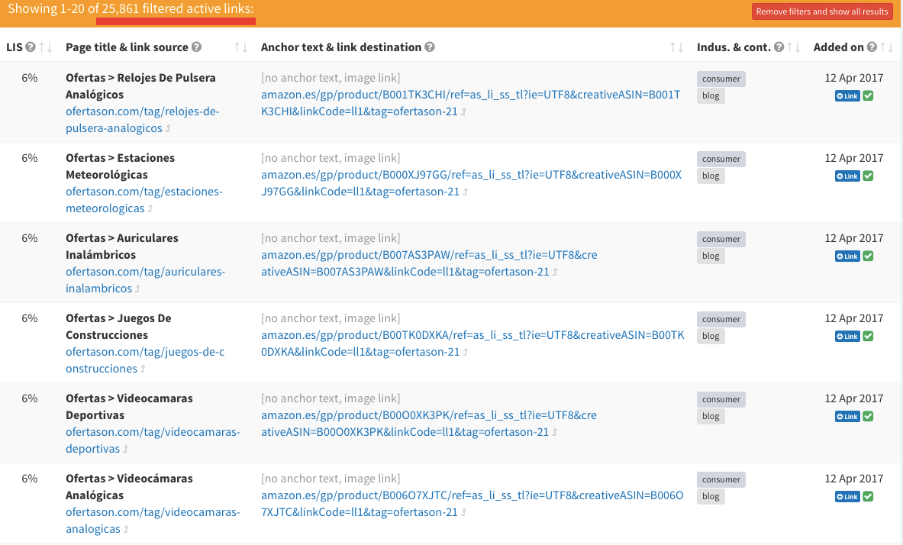Remove filters and show all results
This screenshot has height=545, width=903.
[x=822, y=11]
